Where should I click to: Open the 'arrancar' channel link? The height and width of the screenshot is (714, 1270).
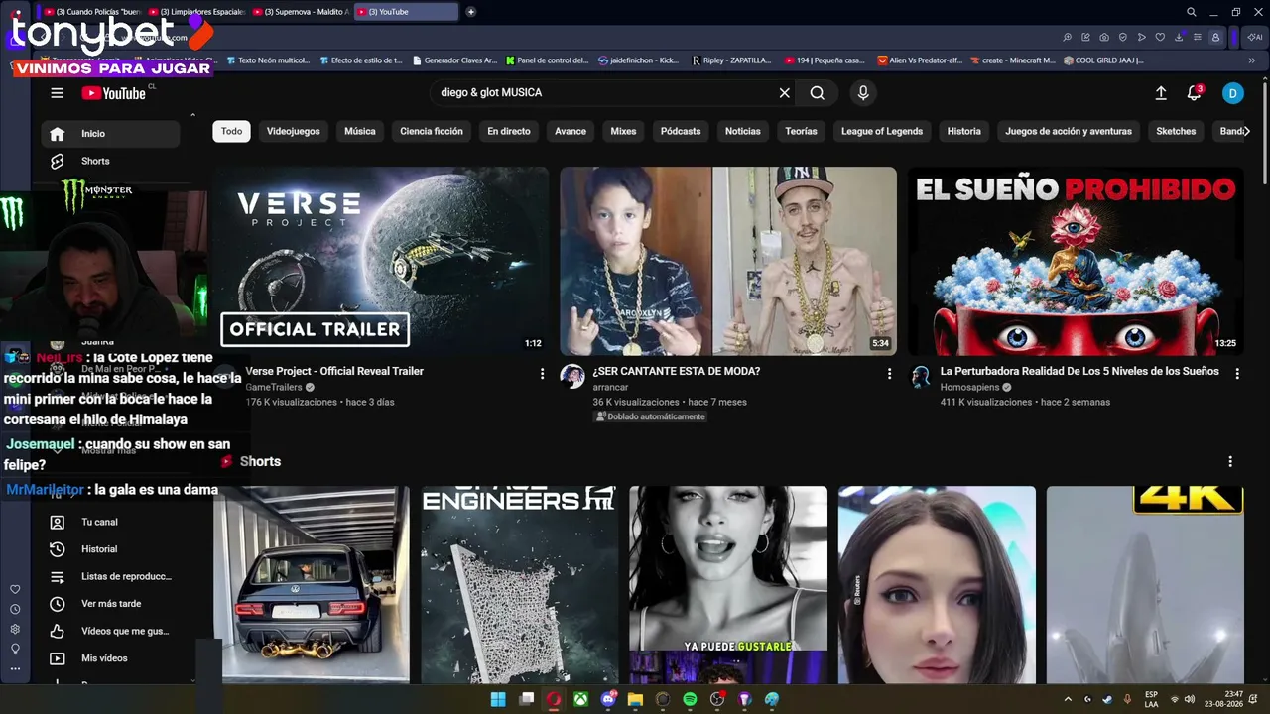pyautogui.click(x=610, y=388)
